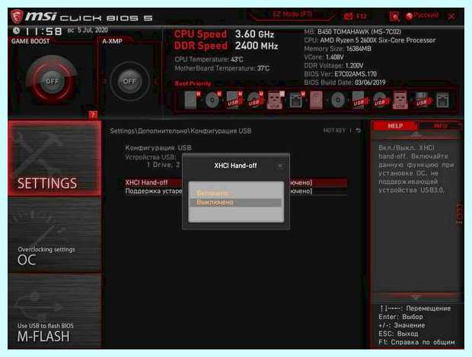Image resolution: width=472 pixels, height=357 pixels.
Task: Click the Конфигурация USB heading
Action: 158,147
